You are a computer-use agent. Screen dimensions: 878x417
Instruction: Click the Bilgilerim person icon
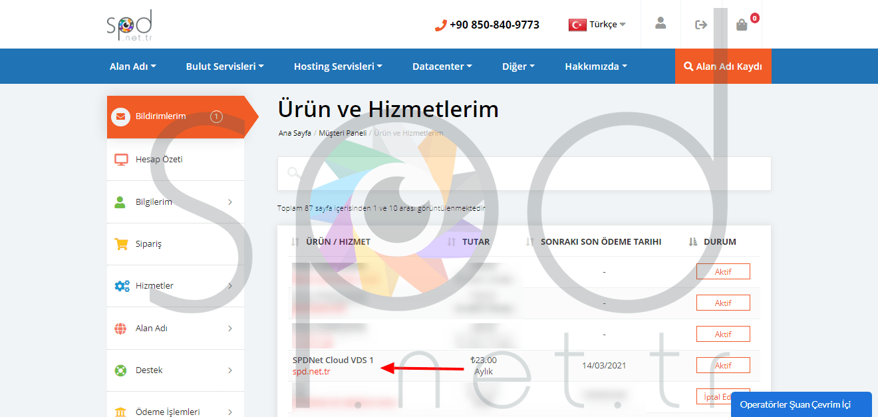(120, 202)
